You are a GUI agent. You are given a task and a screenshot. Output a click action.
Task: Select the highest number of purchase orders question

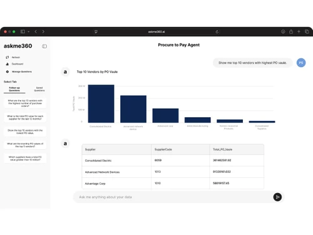[x=25, y=103]
